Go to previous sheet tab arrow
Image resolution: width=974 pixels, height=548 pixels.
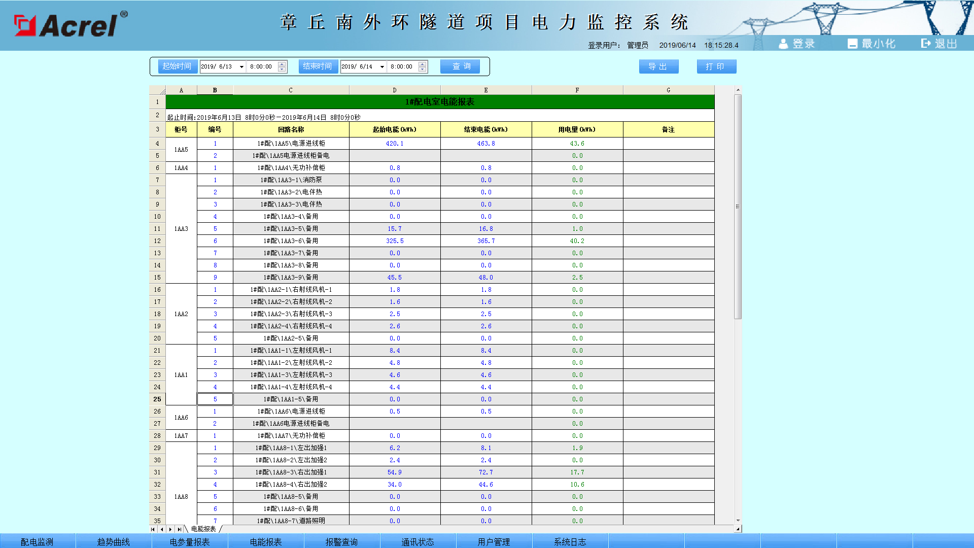click(162, 529)
